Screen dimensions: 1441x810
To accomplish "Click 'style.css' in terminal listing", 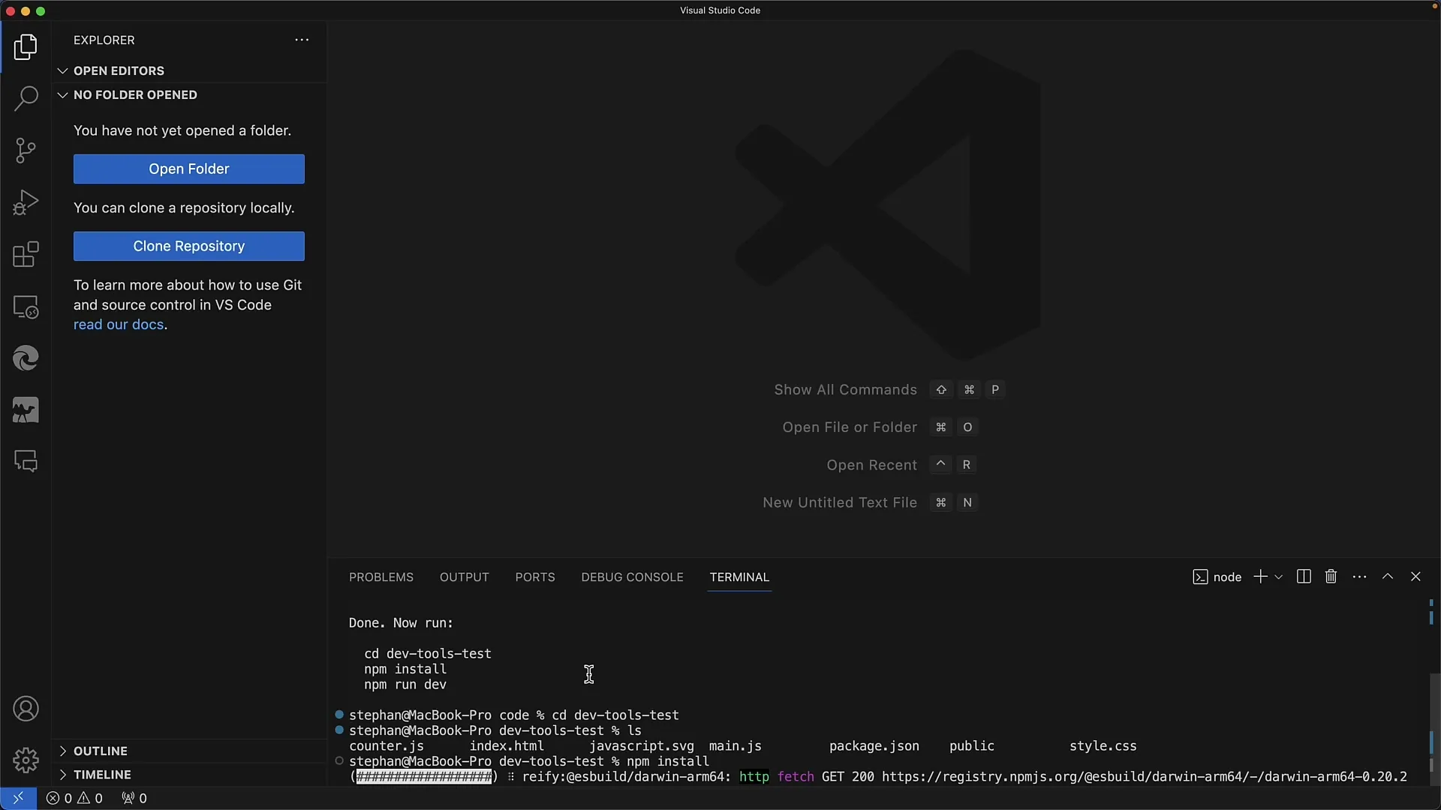I will coord(1103,746).
